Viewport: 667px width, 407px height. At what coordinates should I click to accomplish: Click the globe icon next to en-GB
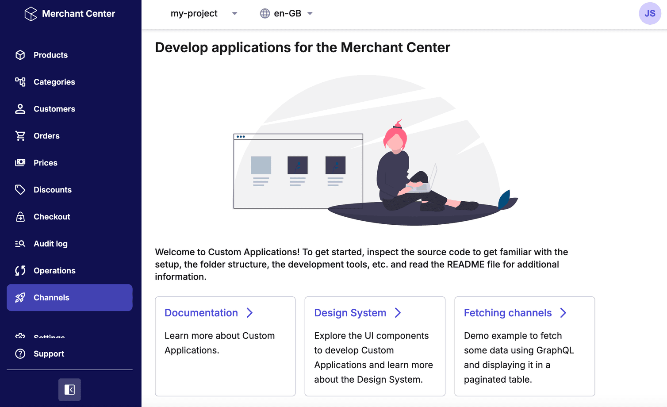[264, 13]
